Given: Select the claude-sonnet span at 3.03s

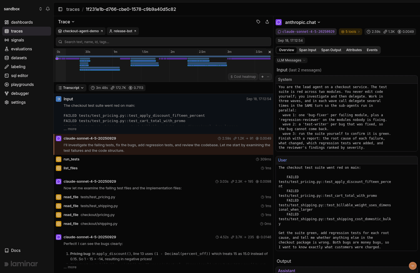Looking at the screenshot, I should click(164, 185).
